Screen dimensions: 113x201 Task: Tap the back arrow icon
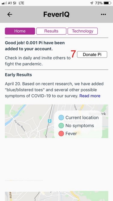tap(10, 14)
